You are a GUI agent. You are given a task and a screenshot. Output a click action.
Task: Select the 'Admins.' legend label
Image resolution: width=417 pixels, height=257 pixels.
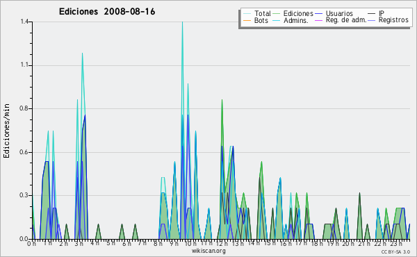pyautogui.click(x=296, y=20)
